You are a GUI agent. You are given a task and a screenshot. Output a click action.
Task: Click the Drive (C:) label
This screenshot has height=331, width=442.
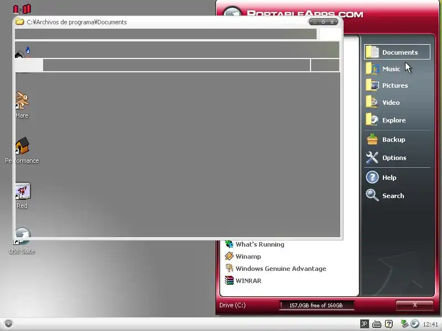(x=233, y=305)
